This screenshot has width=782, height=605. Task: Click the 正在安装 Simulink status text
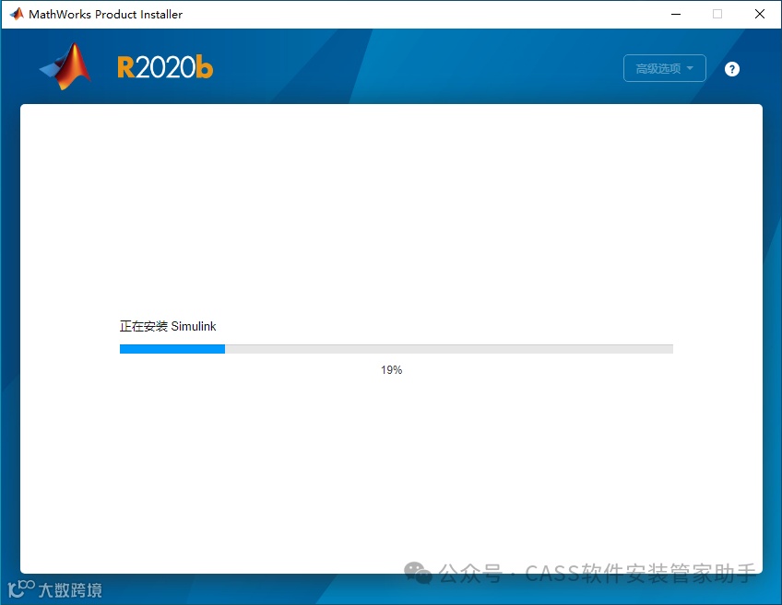click(168, 326)
